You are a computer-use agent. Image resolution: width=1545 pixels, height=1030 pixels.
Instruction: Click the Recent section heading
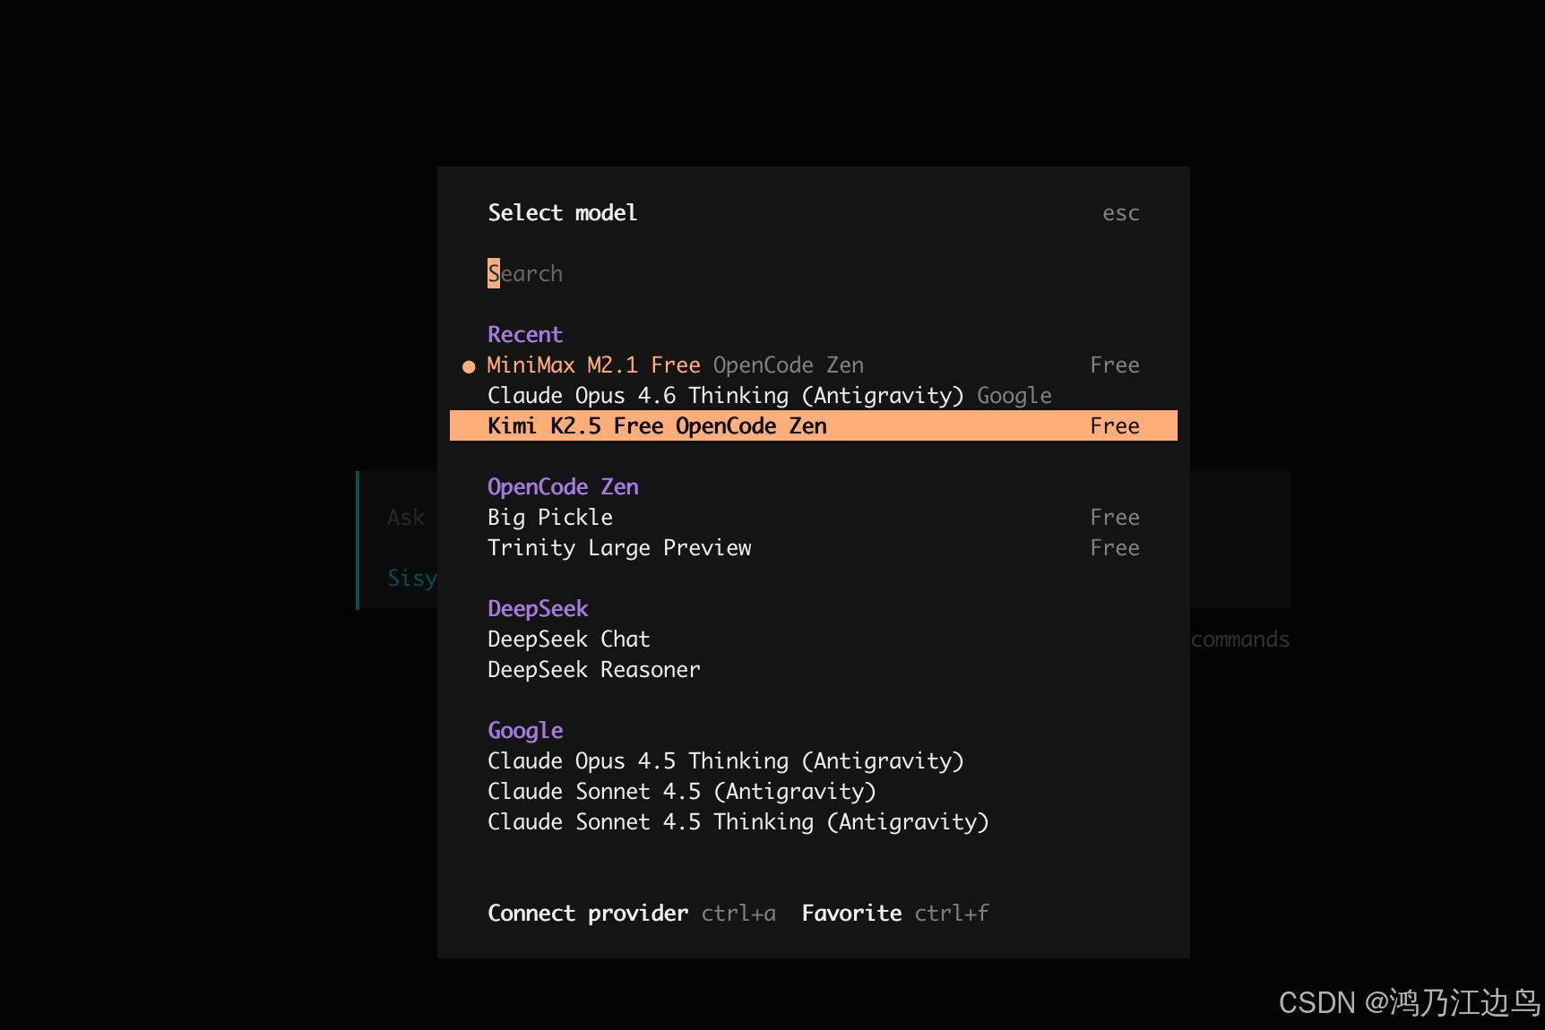click(x=525, y=335)
